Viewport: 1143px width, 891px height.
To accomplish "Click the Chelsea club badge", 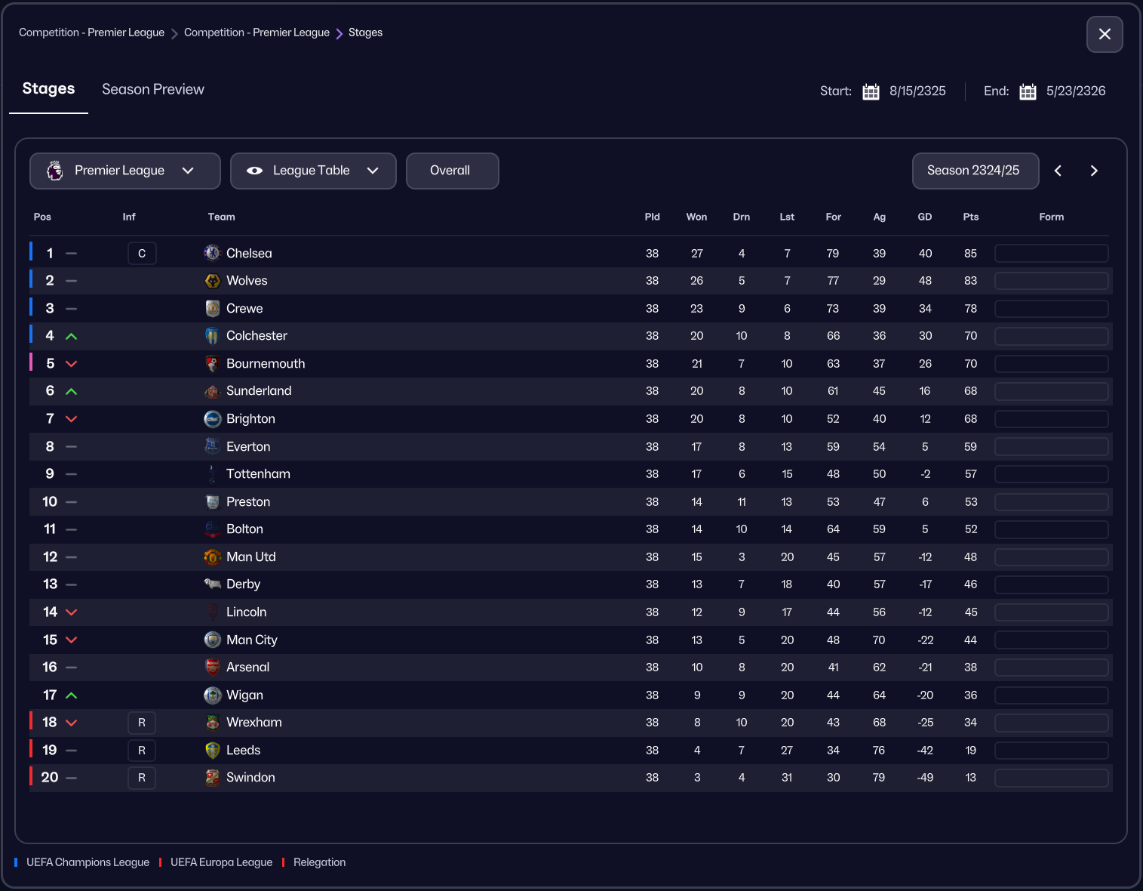I will pyautogui.click(x=213, y=253).
